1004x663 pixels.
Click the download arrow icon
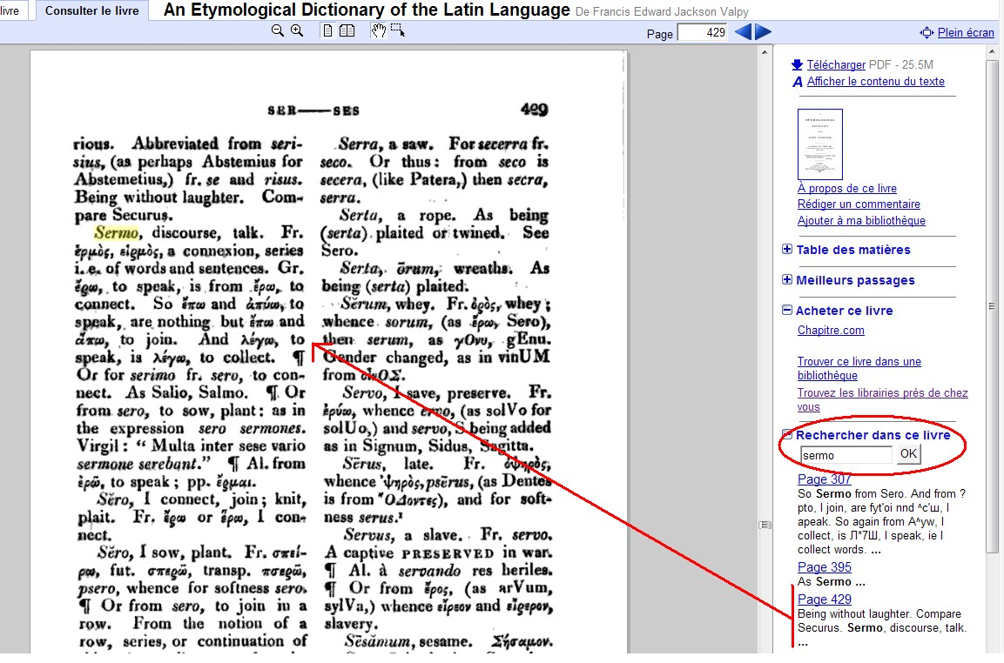click(x=797, y=64)
